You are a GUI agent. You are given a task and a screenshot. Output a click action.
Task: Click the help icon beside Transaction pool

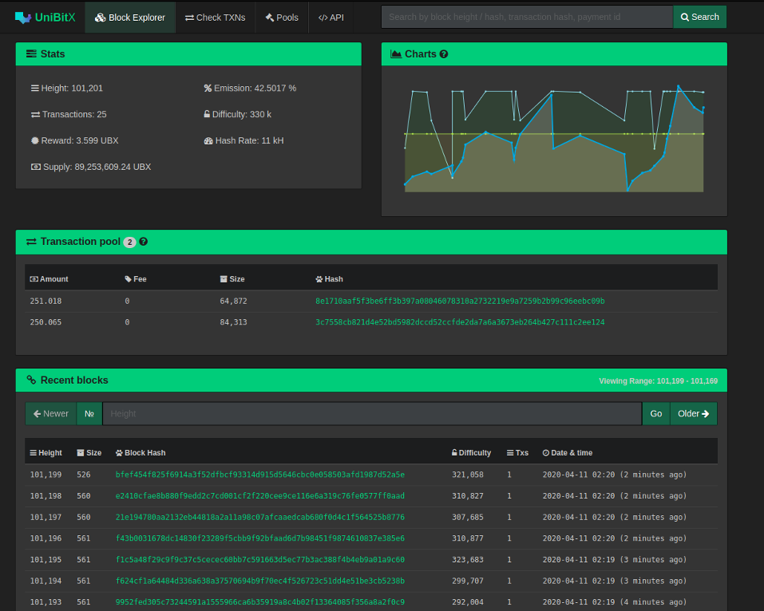coord(144,242)
